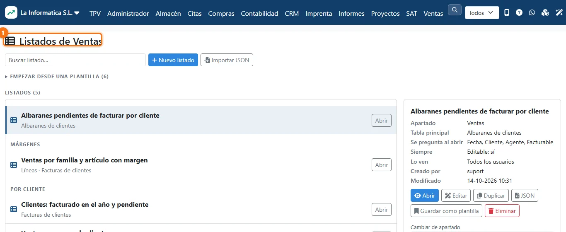
Task: Click 'Fecha, Cliente, Agente, Facturable' value
Action: pos(510,142)
